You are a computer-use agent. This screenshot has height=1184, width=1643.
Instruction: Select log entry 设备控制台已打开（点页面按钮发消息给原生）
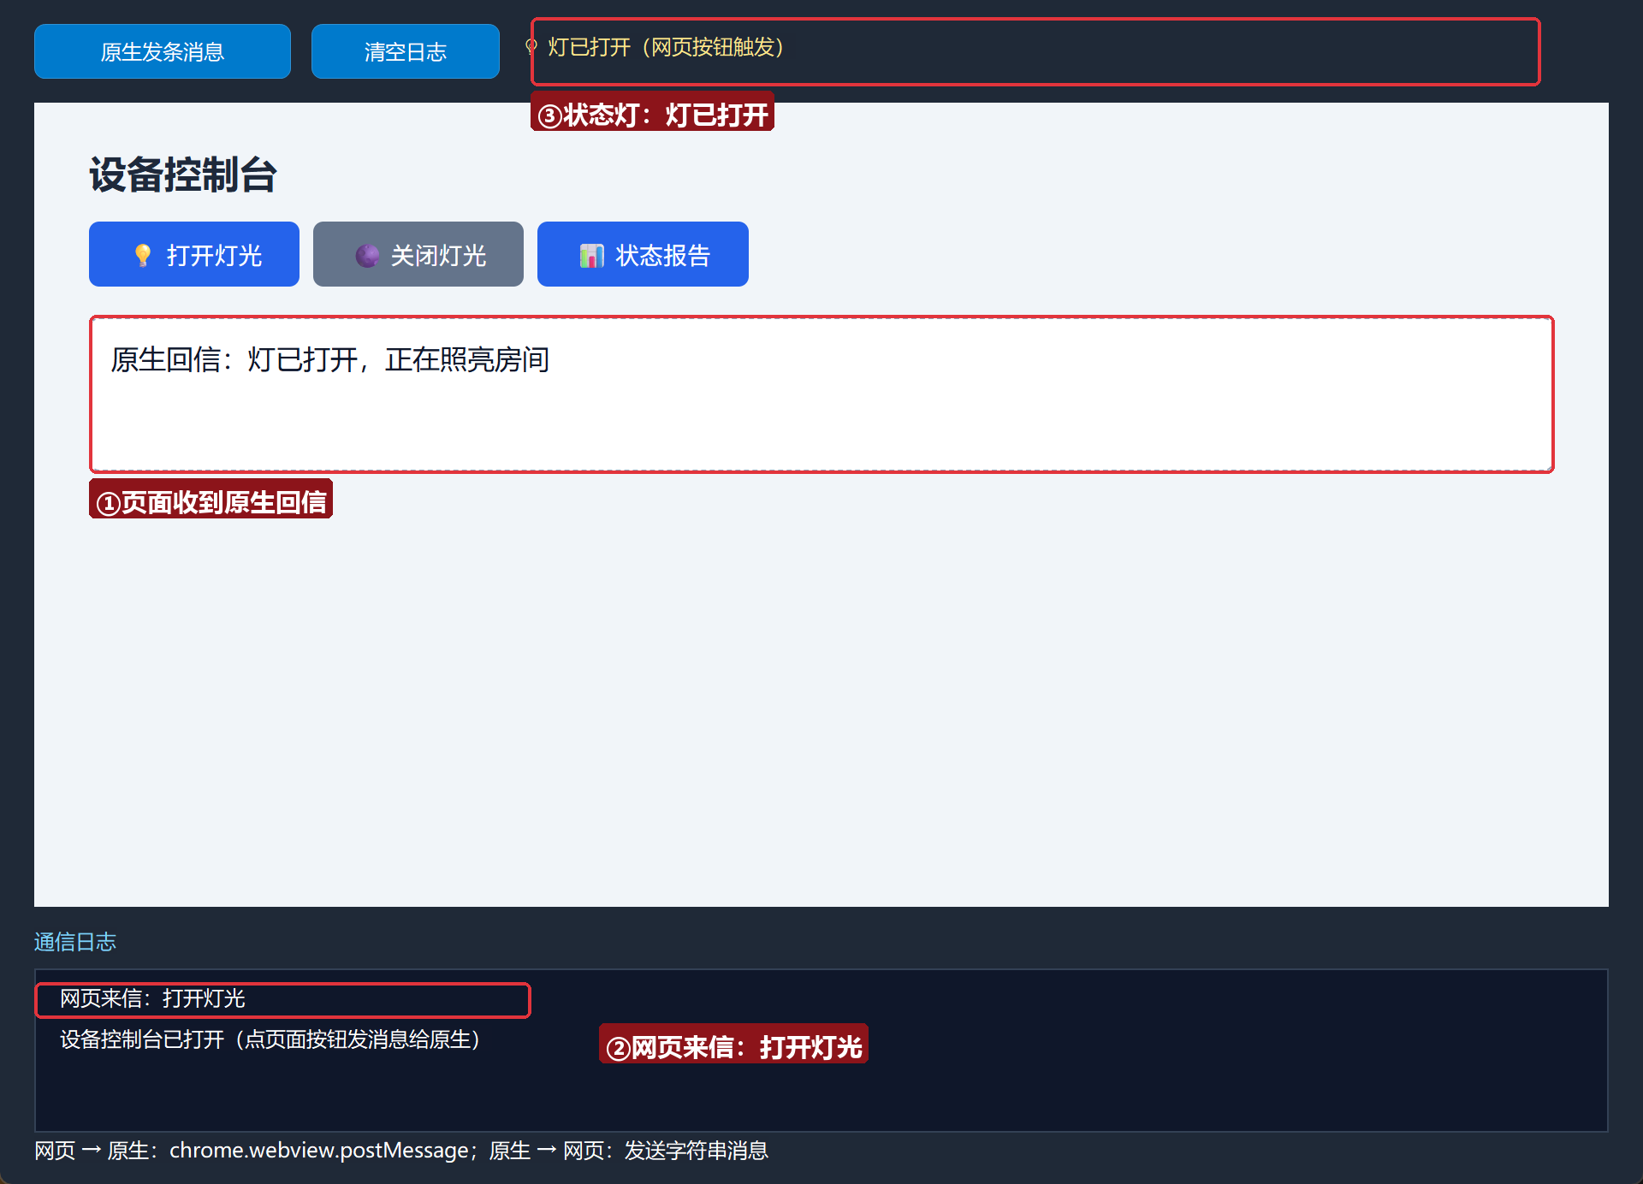coord(270,1039)
